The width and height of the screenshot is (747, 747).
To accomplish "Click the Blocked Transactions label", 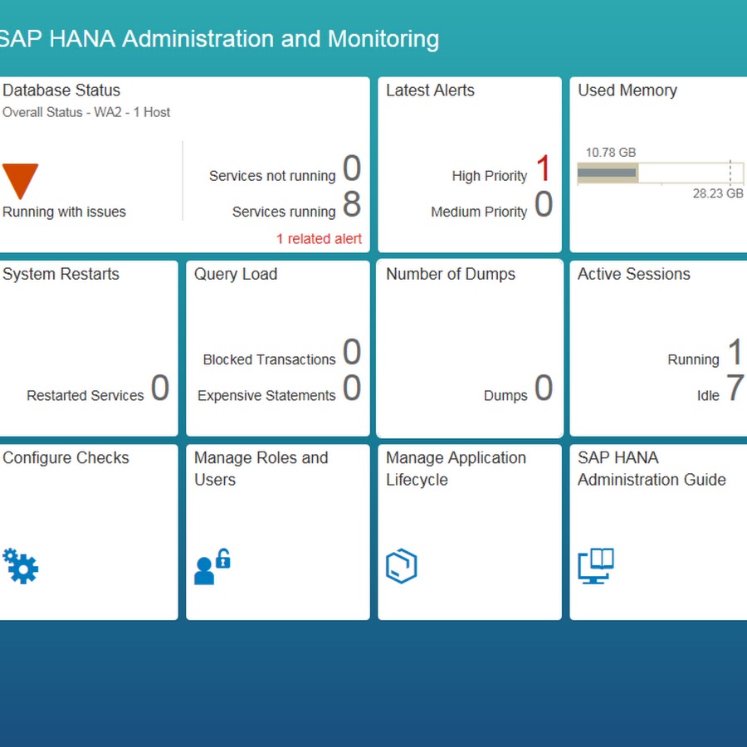I will coord(269,359).
